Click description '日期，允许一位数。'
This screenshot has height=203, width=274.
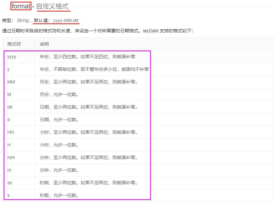pos(59,120)
